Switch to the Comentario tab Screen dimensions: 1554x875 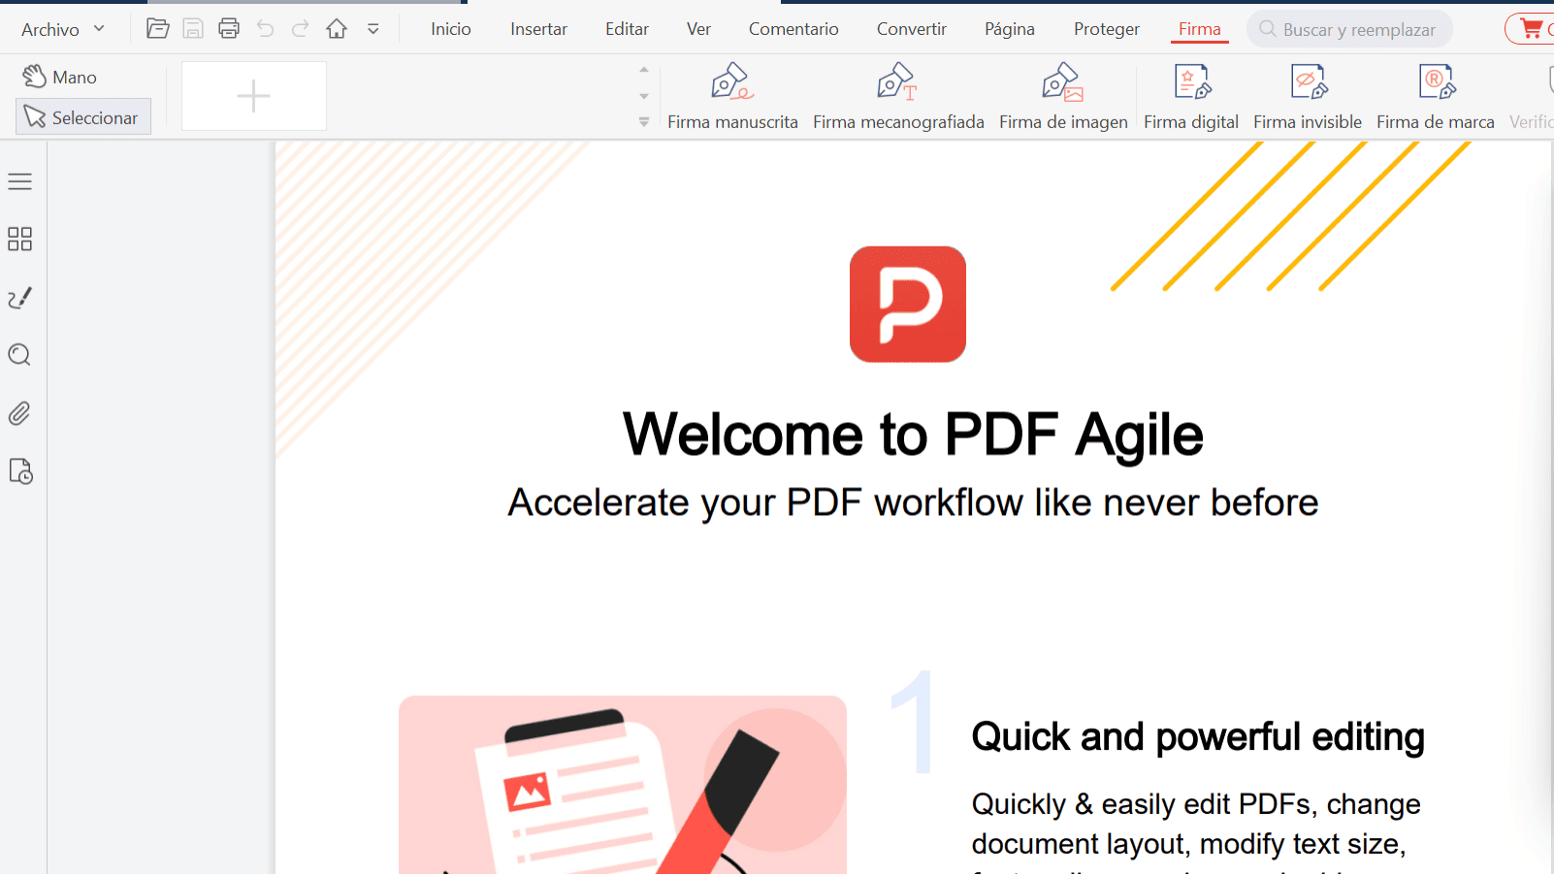(x=793, y=29)
